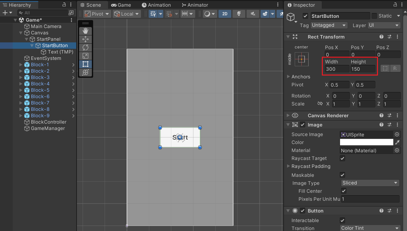Select the Rotate tool

coord(85,47)
